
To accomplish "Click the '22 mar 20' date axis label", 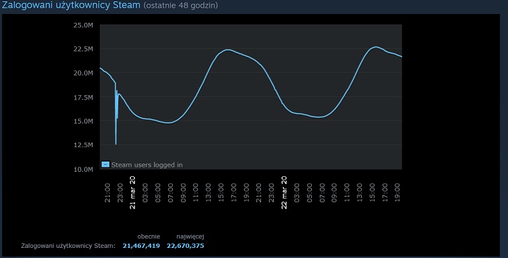I will pyautogui.click(x=284, y=192).
